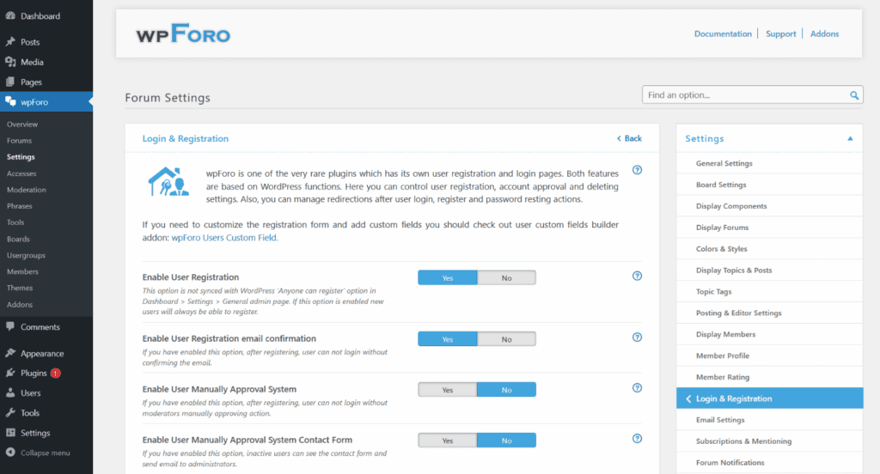
Task: Click the Collapse menu arrow icon
Action: [x=10, y=453]
